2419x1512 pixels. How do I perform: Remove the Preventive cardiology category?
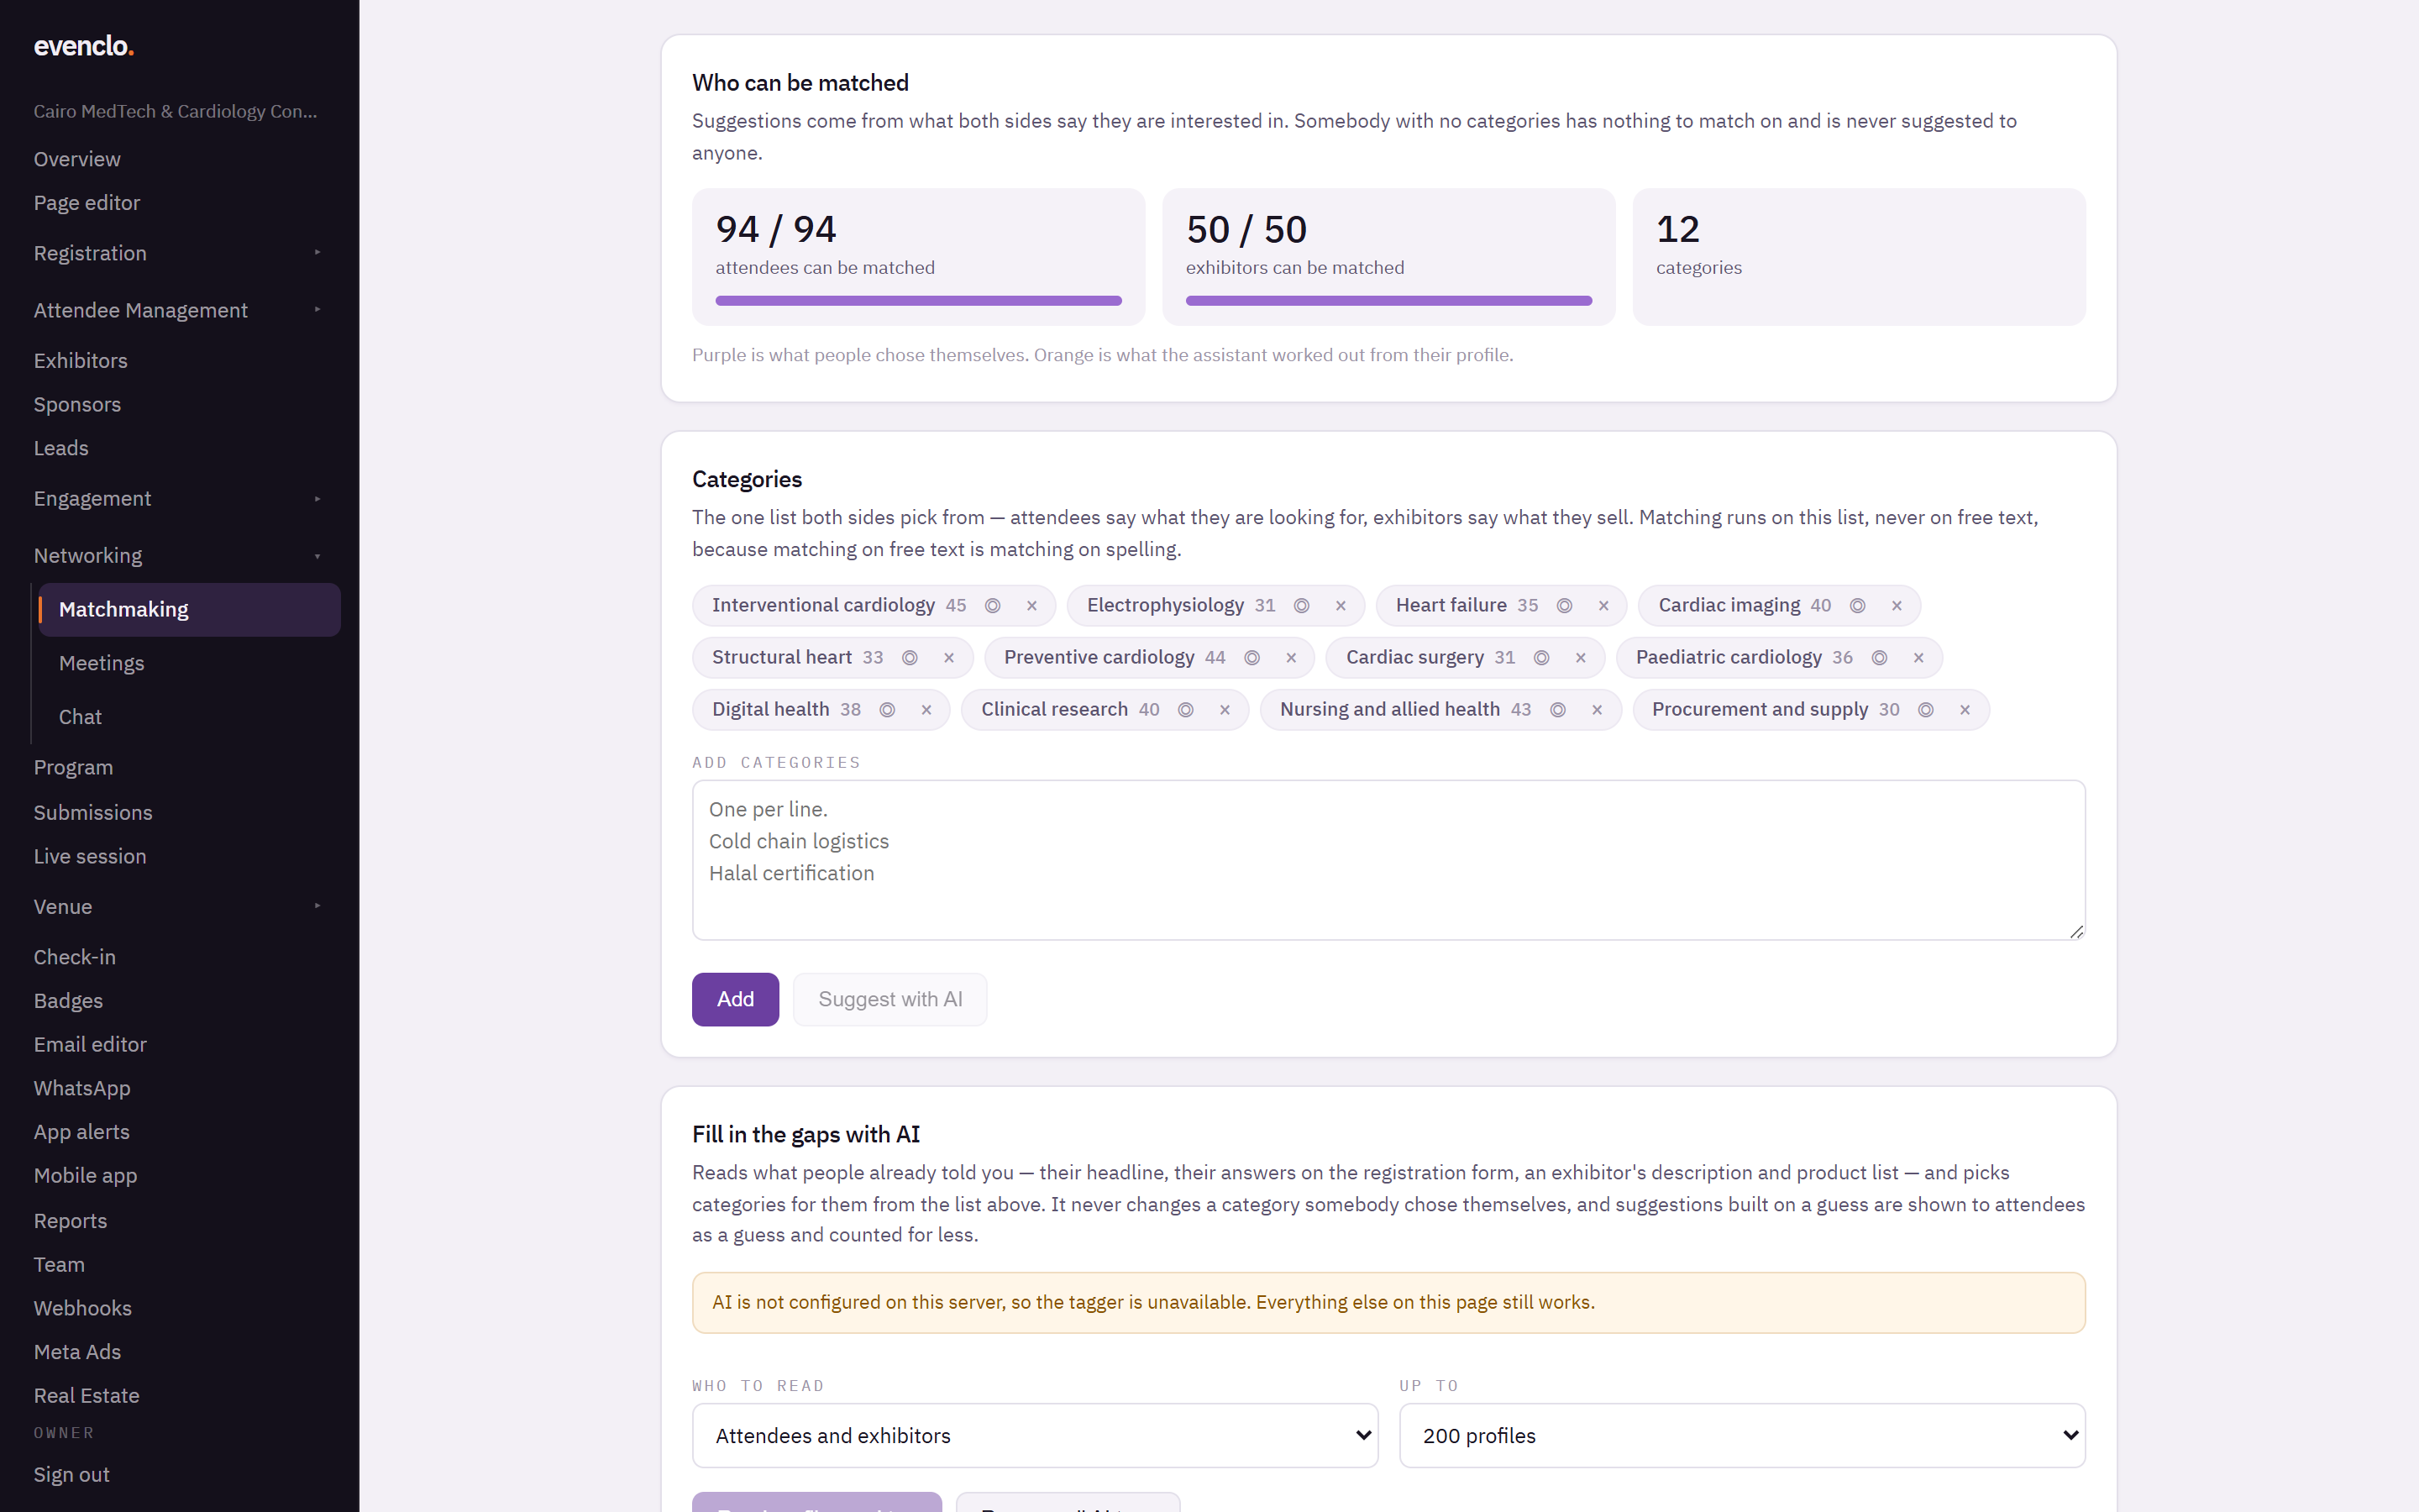(1290, 658)
